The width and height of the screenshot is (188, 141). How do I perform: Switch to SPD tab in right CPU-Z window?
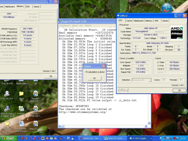[x=156, y=21]
